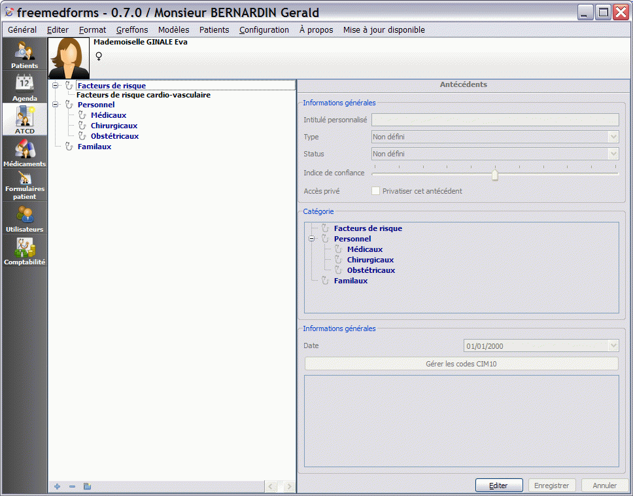Open the Format menu

coord(92,30)
